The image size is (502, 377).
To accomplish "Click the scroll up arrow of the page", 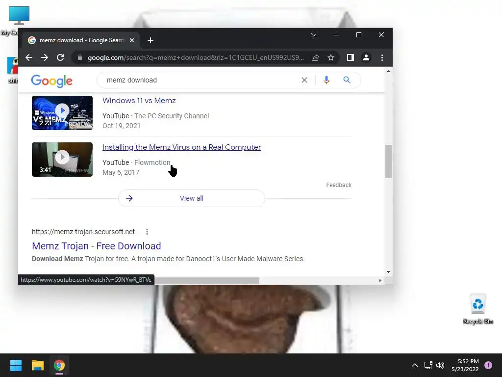I will [x=388, y=72].
